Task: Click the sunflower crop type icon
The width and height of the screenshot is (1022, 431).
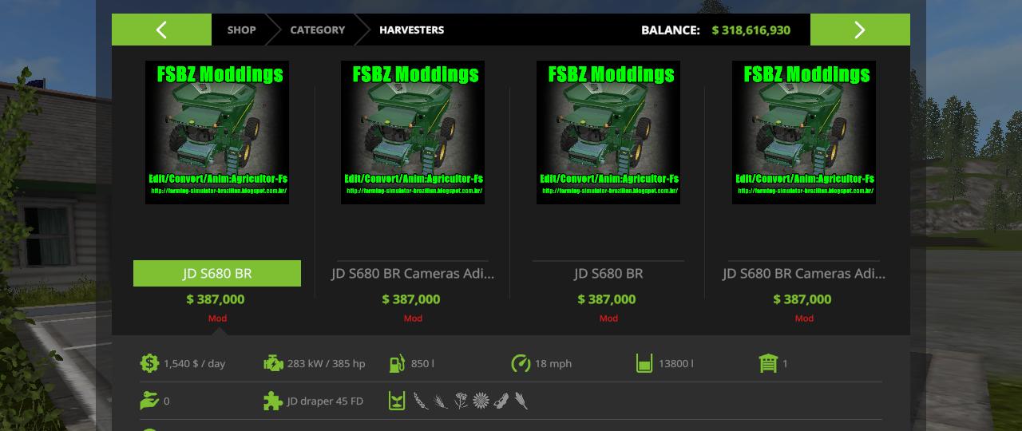Action: point(481,401)
